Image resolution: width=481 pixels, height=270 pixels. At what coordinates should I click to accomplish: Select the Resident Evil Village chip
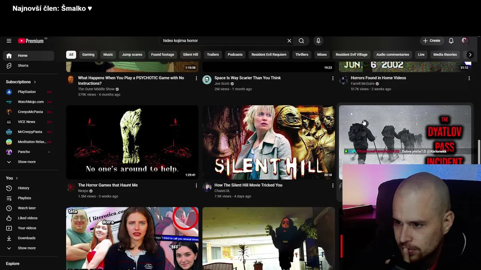coord(351,55)
